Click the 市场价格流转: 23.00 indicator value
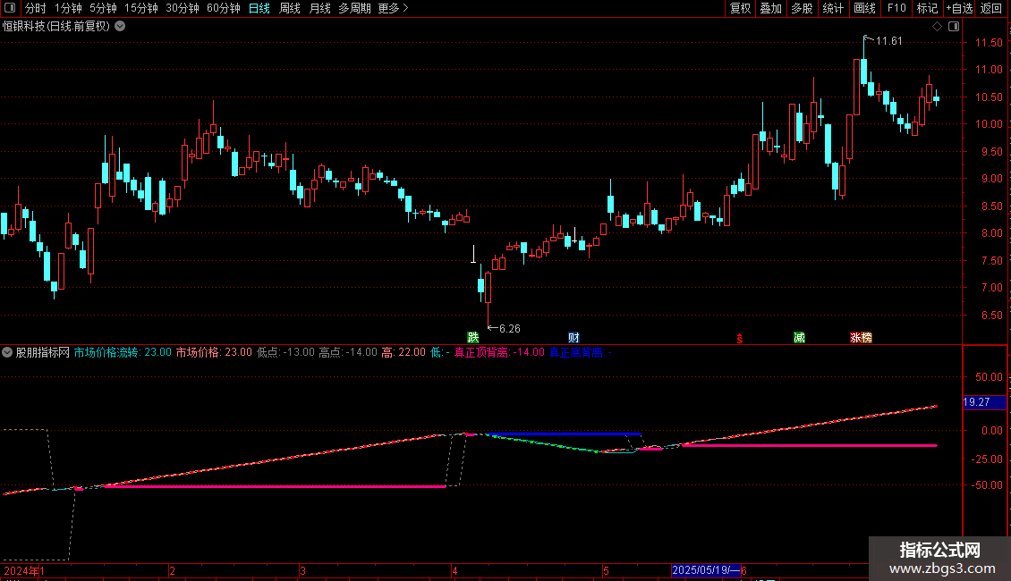Screen dimensions: 1011x581 tap(123, 352)
